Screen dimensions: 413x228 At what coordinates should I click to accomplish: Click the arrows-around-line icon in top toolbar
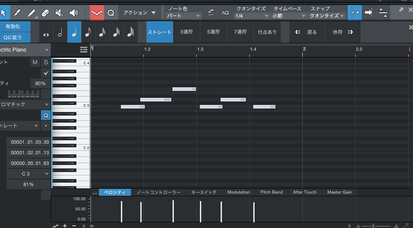tap(383, 13)
